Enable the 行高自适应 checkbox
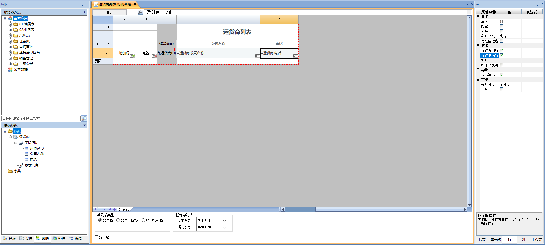 [502, 41]
